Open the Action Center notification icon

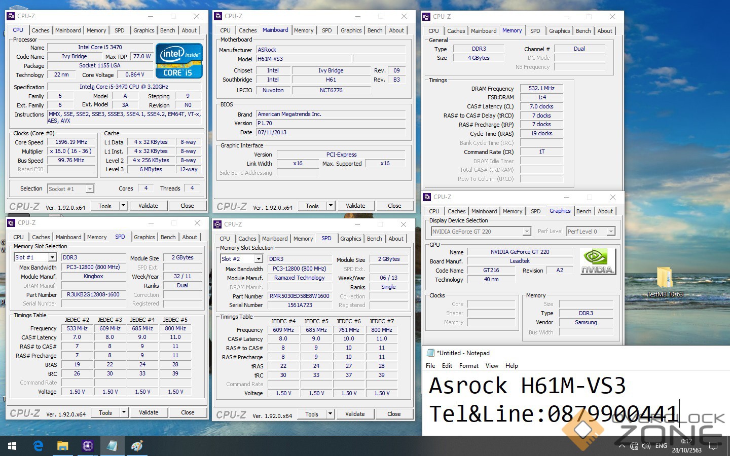(x=713, y=446)
